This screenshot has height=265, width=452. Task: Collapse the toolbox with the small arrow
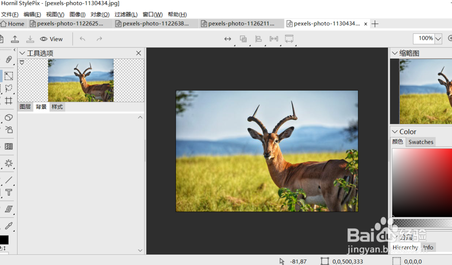click(14, 50)
